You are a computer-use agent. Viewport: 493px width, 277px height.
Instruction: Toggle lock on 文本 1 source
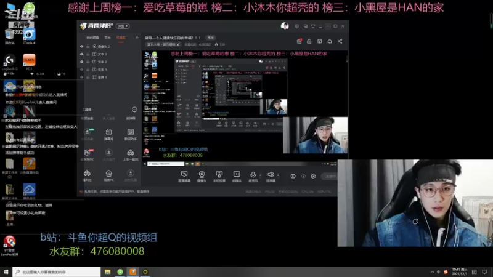pyautogui.click(x=88, y=70)
